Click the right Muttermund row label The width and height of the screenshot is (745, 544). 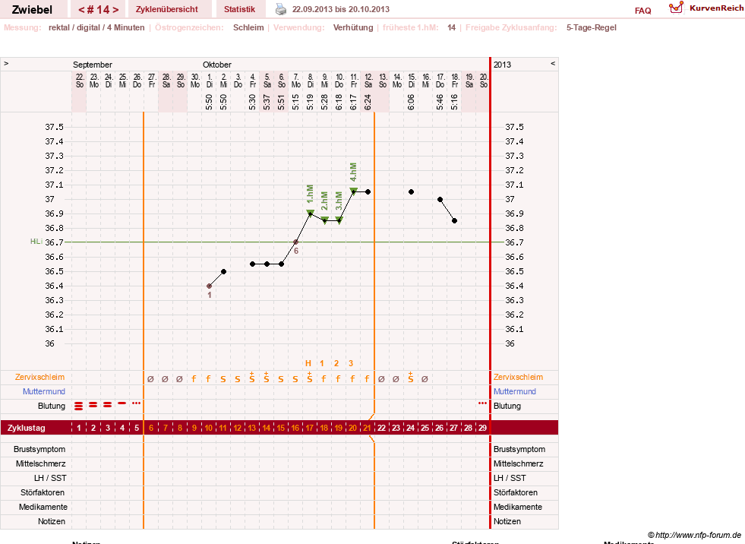click(x=515, y=391)
